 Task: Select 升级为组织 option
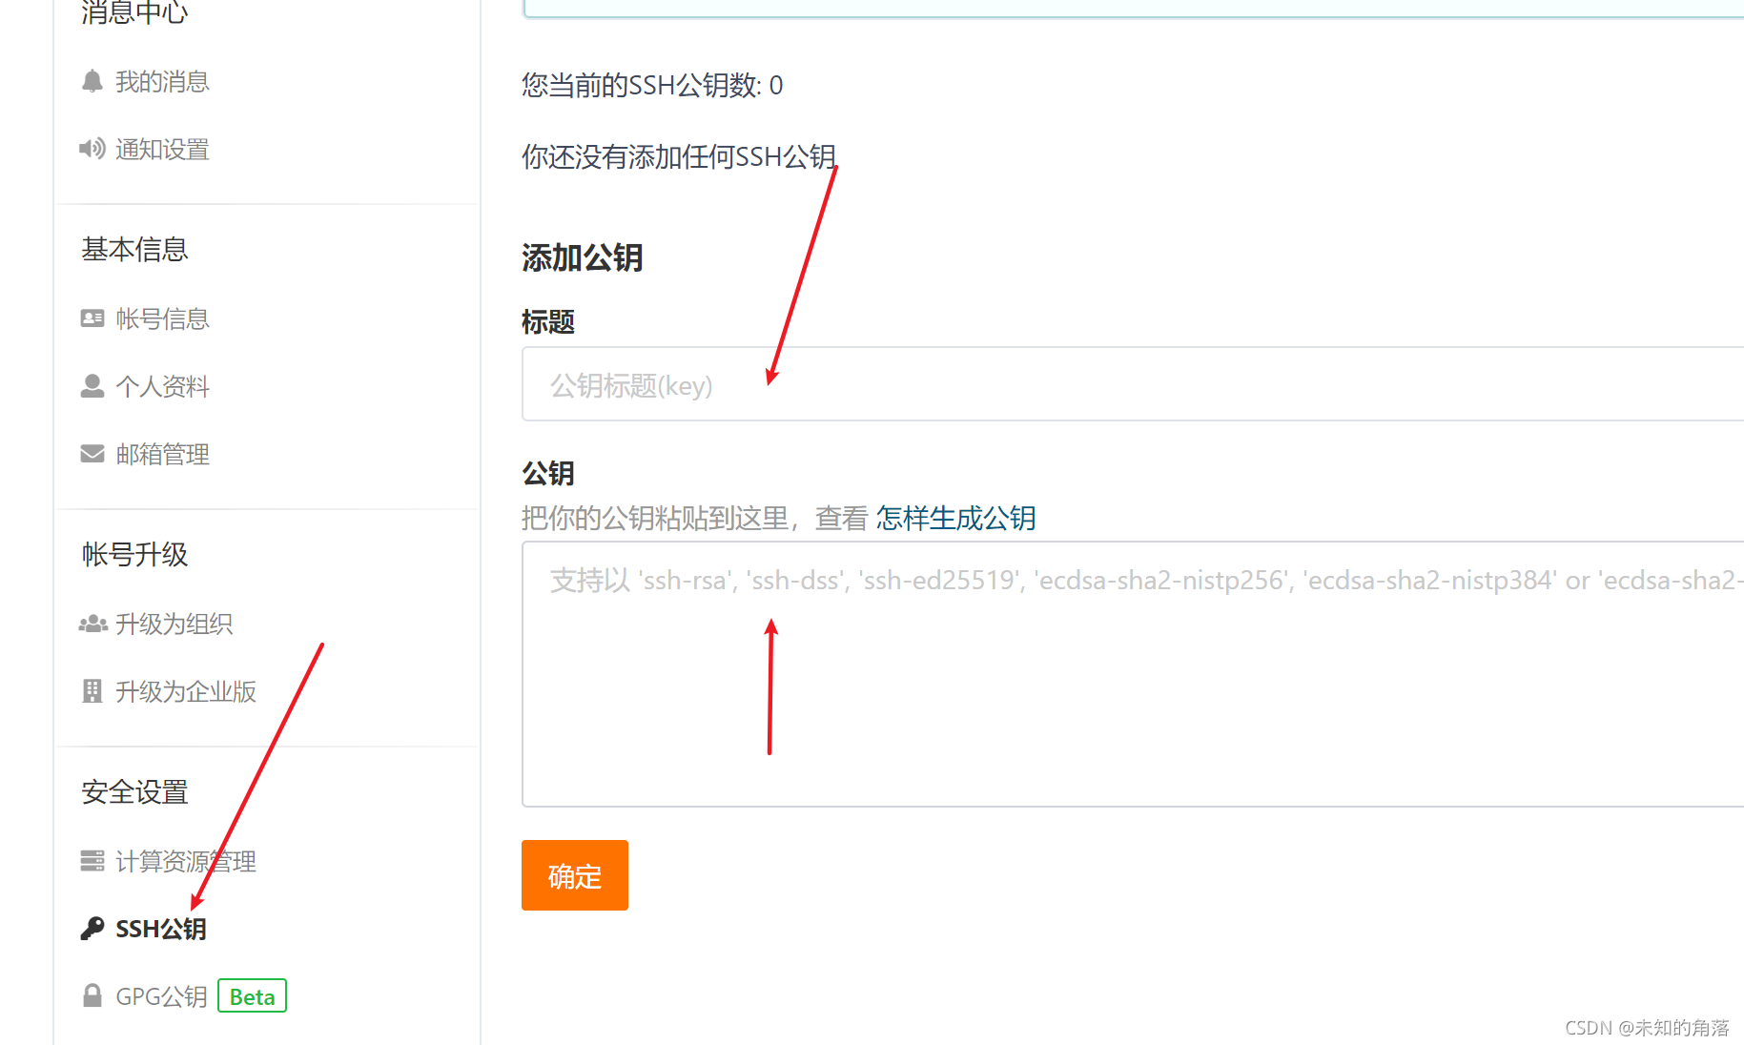click(x=174, y=624)
